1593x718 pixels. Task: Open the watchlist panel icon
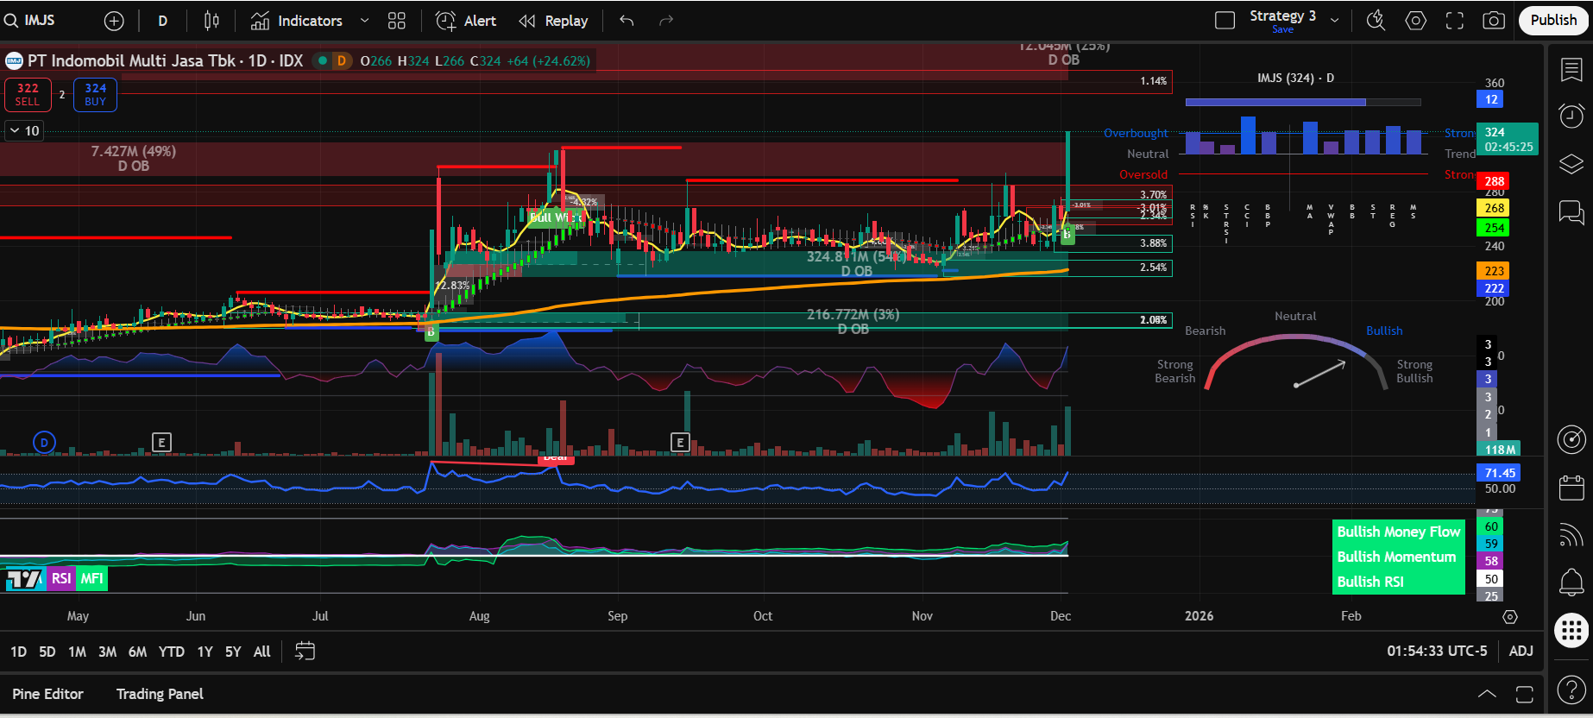1571,70
